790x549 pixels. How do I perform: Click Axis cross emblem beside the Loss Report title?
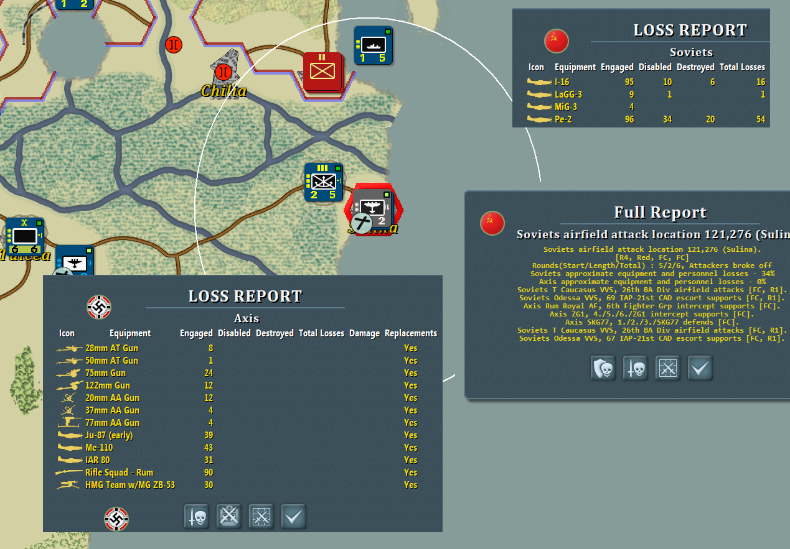[99, 307]
